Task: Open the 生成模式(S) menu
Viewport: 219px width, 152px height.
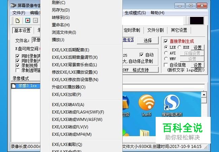Action: [135, 13]
